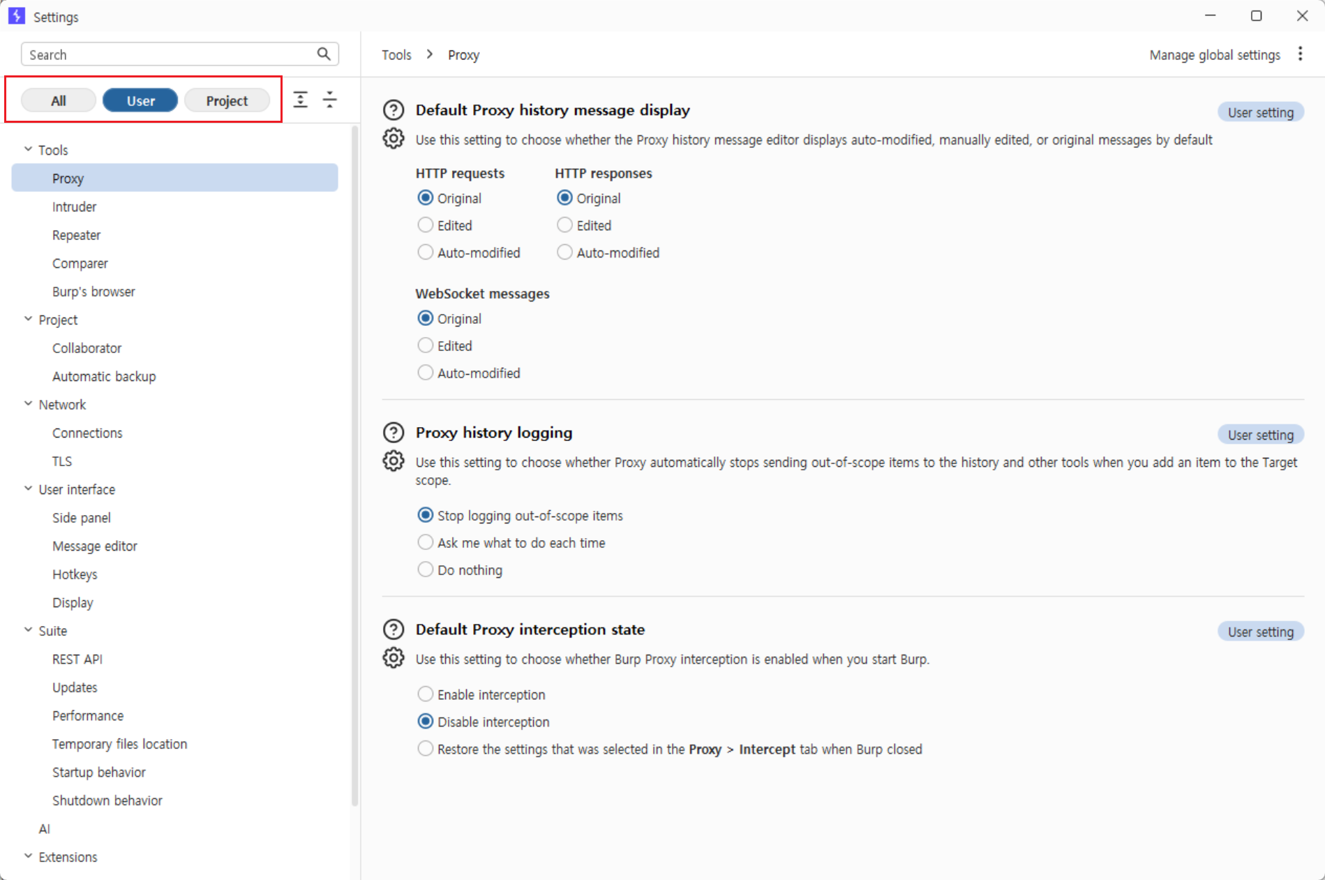Viewport: 1325px width, 880px height.
Task: Click the expand all sections icon
Action: [301, 100]
